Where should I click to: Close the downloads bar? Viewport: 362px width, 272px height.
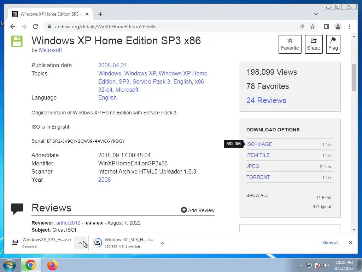[x=350, y=242]
